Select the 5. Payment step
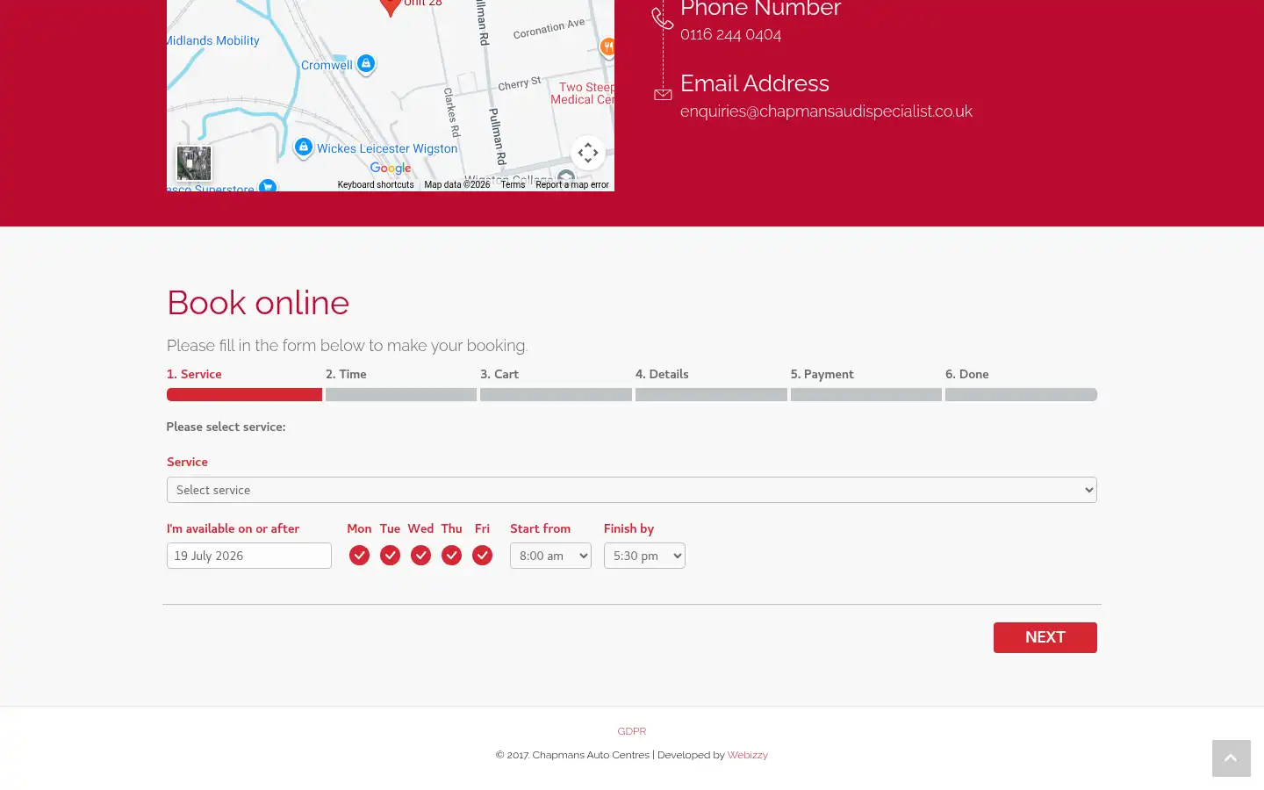This screenshot has width=1264, height=790. [822, 374]
